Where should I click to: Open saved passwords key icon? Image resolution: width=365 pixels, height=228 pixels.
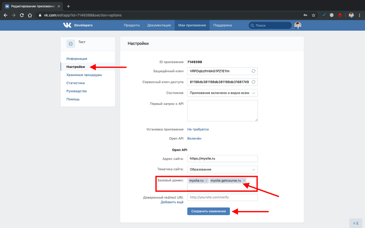tap(305, 15)
